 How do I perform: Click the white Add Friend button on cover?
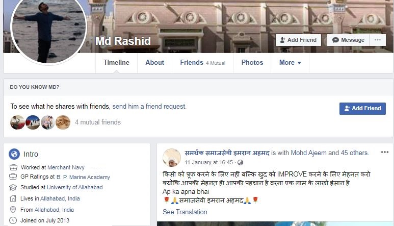pyautogui.click(x=298, y=40)
